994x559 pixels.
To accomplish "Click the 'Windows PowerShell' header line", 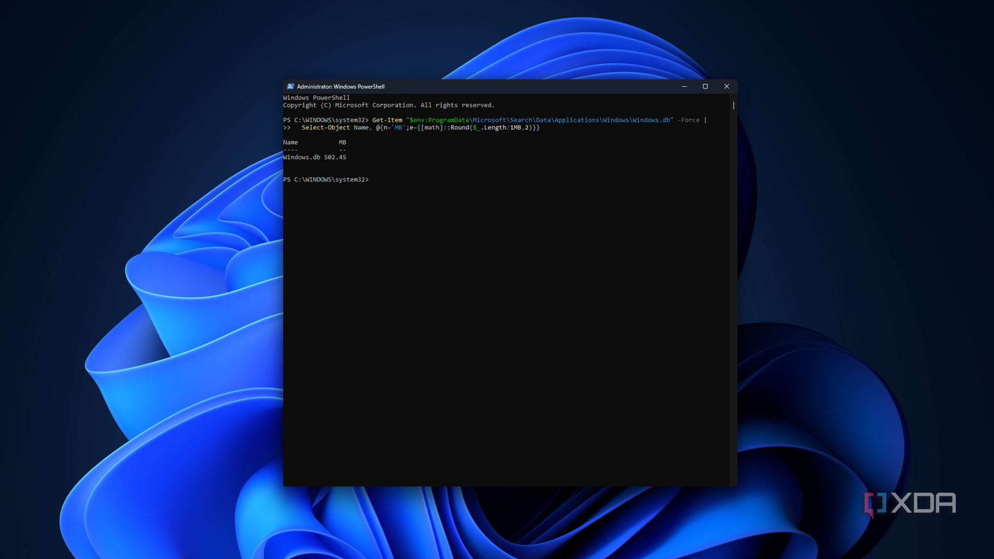I will (316, 98).
